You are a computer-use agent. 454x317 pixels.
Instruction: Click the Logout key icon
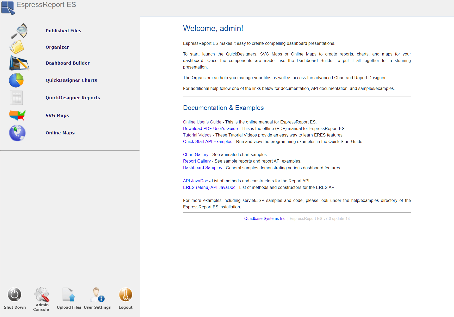pos(126,295)
